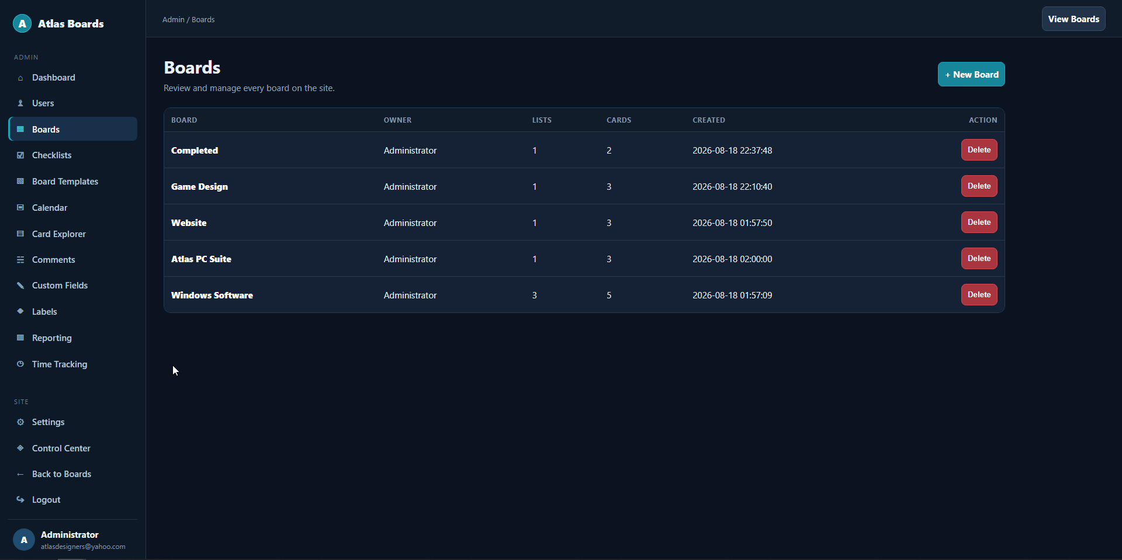Click the Labels diamond icon

click(20, 311)
